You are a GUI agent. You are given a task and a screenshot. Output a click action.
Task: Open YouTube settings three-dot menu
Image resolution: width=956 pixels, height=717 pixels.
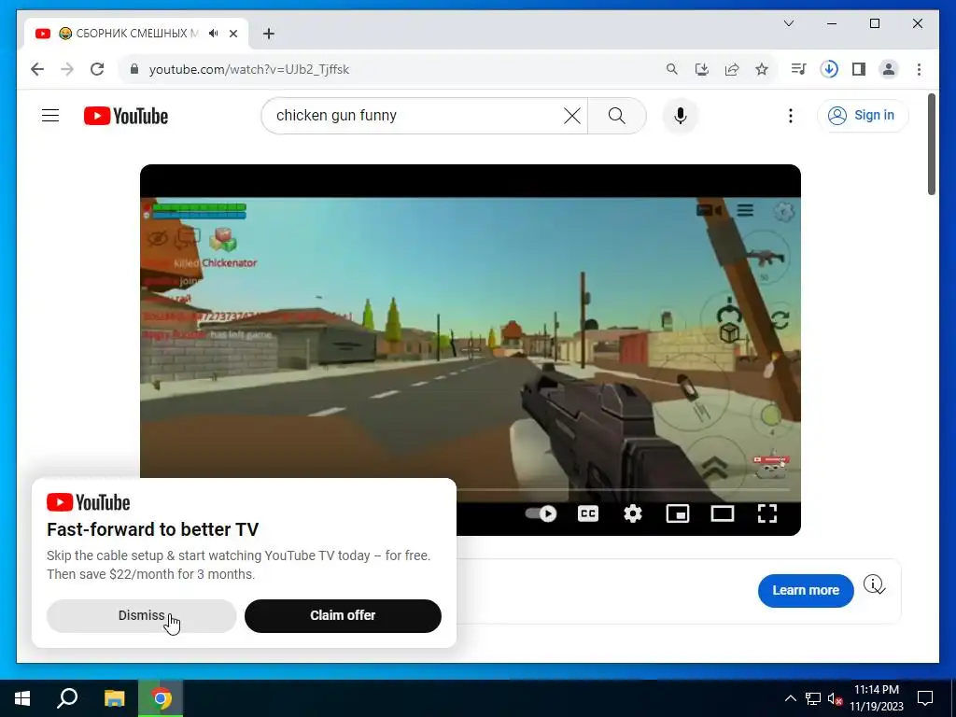point(790,115)
